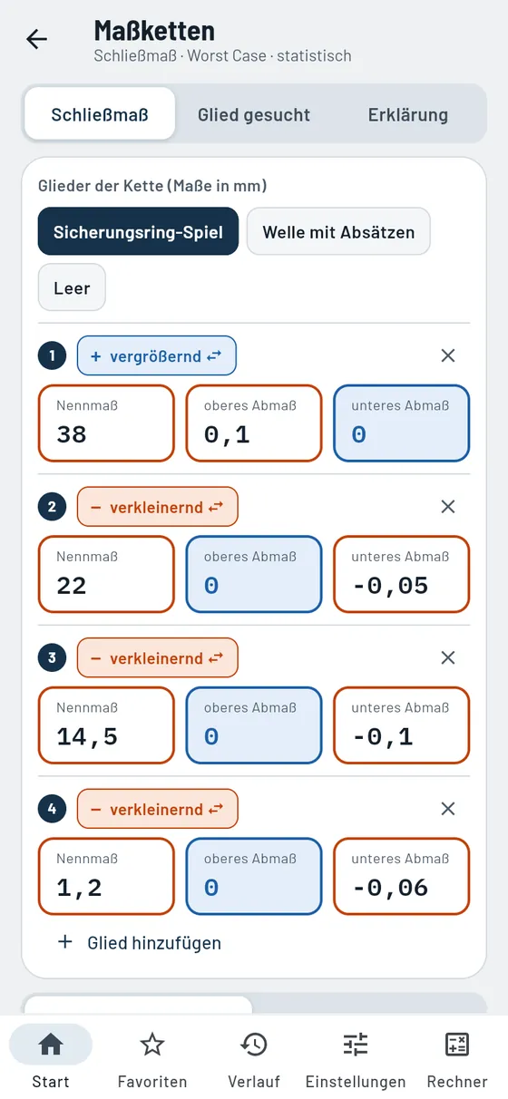Edit unteres Abmaß field showing -0,05
The image size is (508, 1099).
point(402,574)
